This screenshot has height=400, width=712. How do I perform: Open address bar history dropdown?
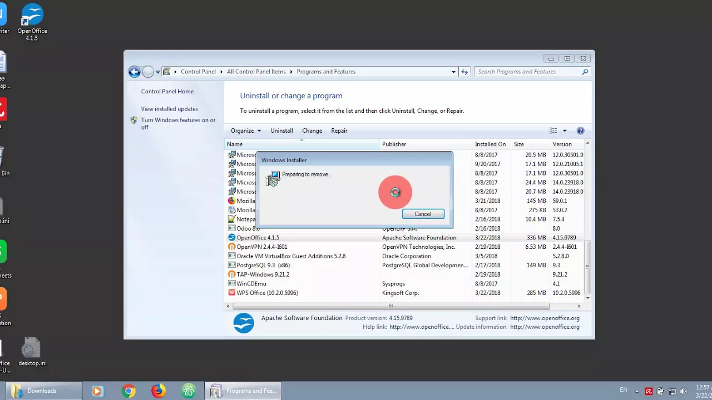click(453, 72)
